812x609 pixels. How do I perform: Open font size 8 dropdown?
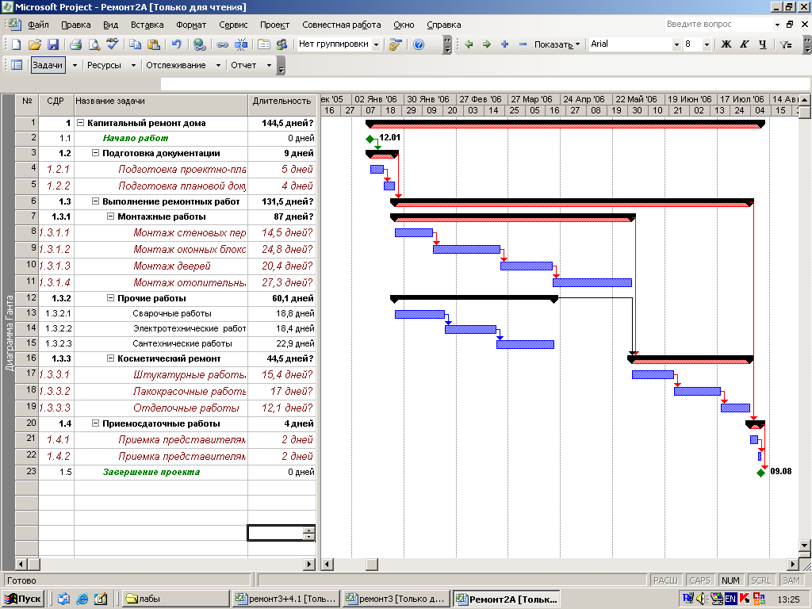click(x=707, y=44)
